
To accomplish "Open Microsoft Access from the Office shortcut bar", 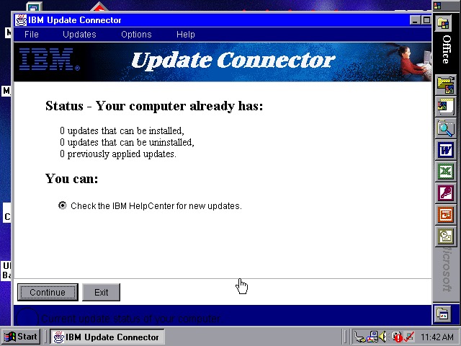I will pos(446,193).
